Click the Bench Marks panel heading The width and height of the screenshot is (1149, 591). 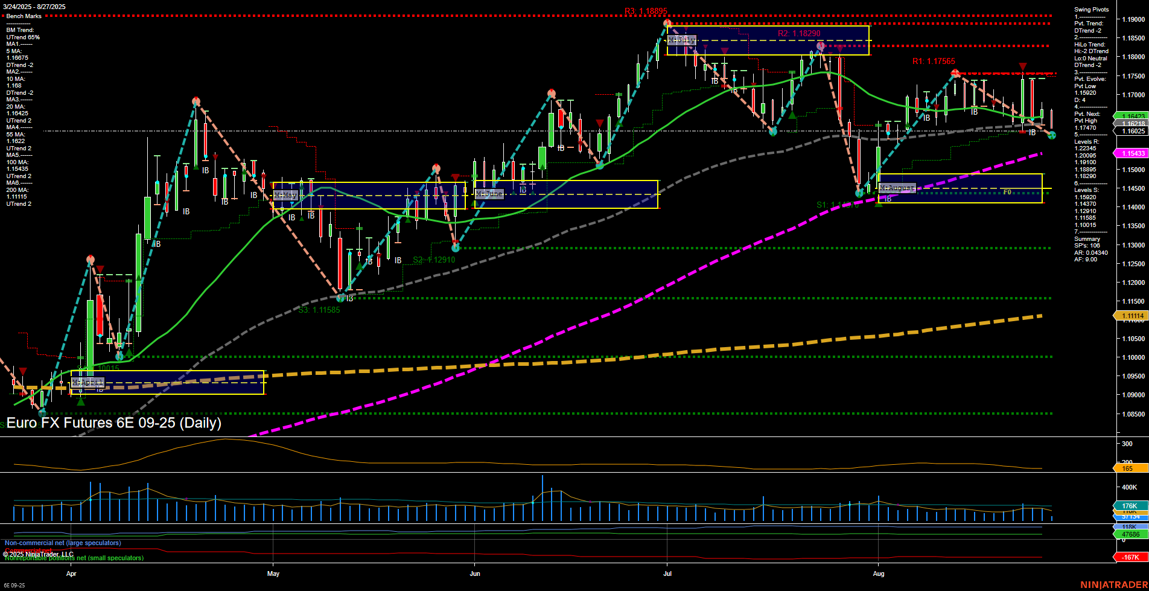pyautogui.click(x=24, y=16)
